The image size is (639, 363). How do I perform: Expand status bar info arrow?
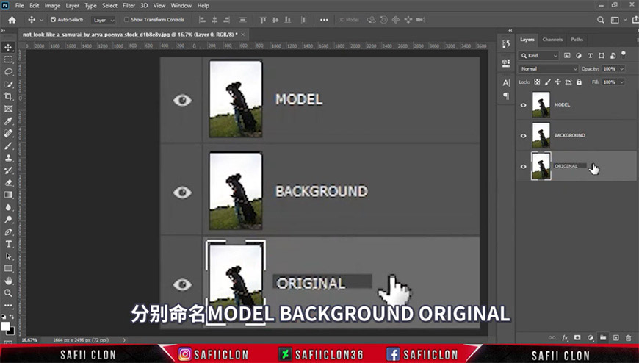[124, 339]
